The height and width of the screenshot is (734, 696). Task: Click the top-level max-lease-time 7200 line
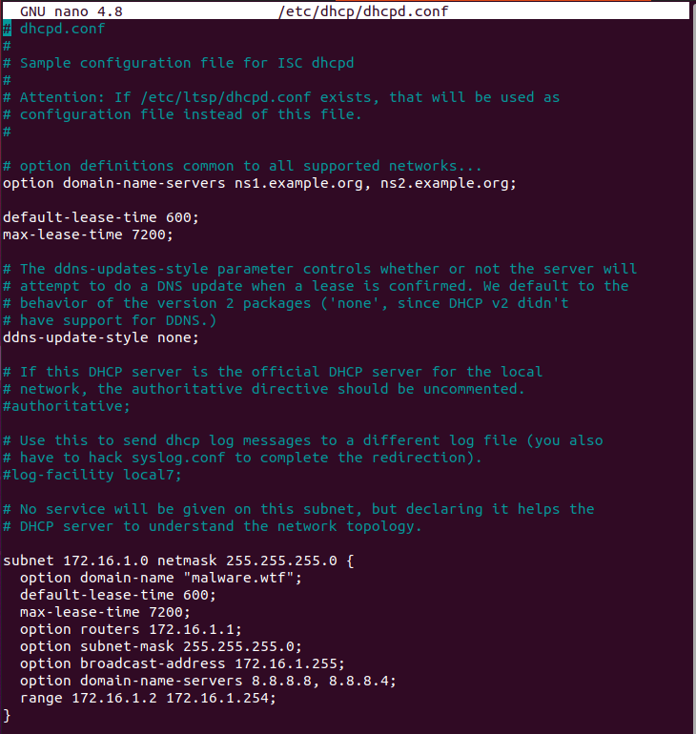(x=88, y=234)
